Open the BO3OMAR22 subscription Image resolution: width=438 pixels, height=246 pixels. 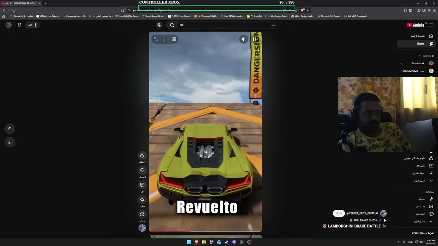(x=417, y=71)
